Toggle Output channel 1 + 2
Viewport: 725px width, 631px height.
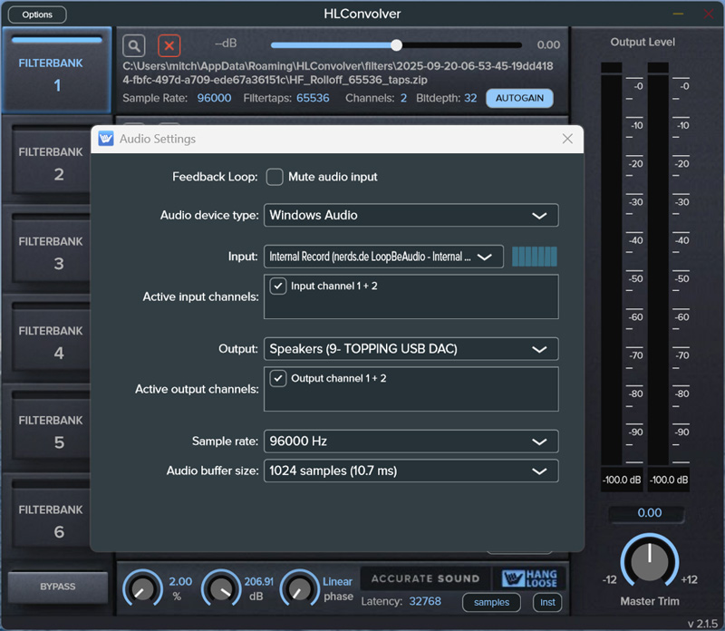click(277, 378)
